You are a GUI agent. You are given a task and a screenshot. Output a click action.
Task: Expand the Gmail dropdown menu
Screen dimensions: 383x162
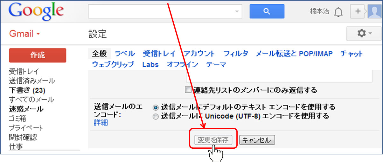24,34
